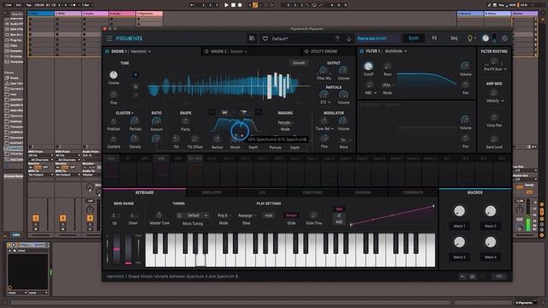Viewport: 548px width, 308px height.
Task: Toggle the Hold play setting
Action: pos(268,216)
